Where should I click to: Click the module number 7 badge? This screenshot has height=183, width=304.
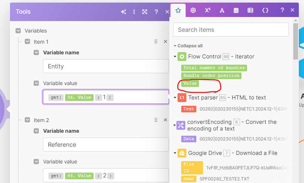[227, 153]
